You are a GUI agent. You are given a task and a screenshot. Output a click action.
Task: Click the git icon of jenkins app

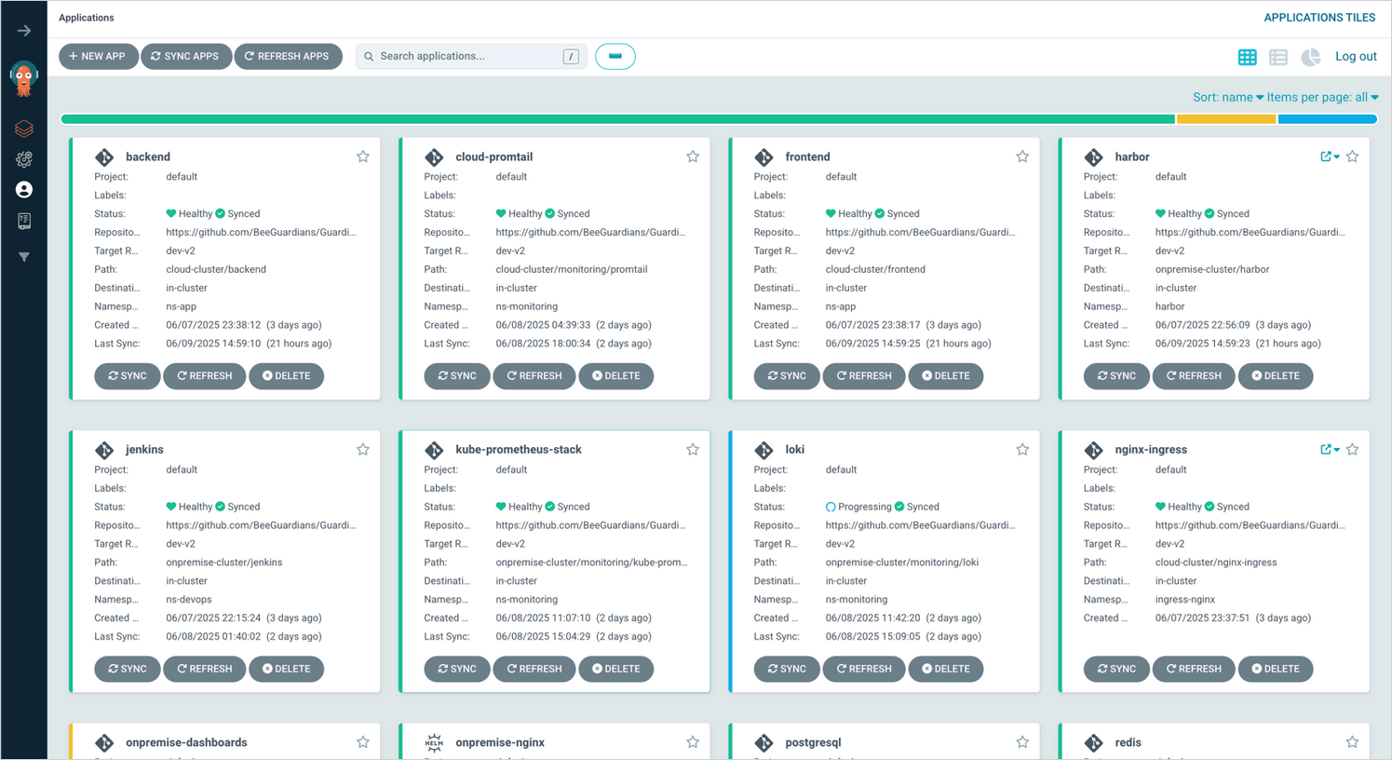(104, 450)
